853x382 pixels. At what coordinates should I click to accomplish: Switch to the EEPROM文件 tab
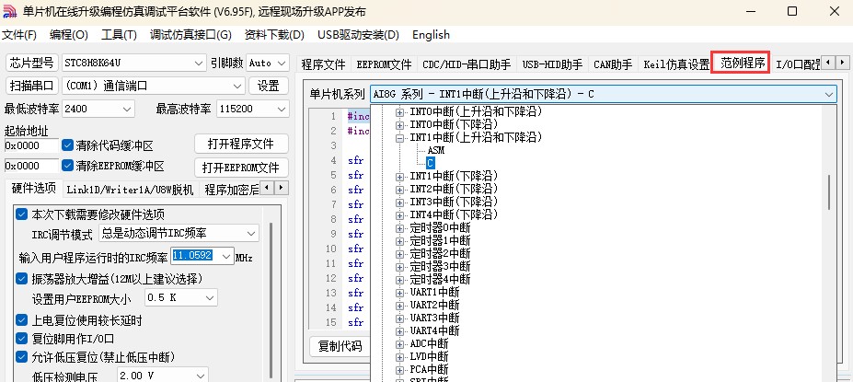tap(384, 64)
